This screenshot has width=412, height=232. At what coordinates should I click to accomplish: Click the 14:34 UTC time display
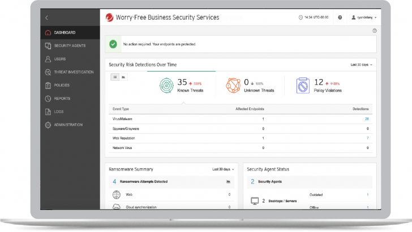tap(316, 17)
